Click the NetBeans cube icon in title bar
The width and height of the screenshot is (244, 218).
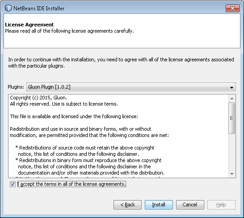coord(8,8)
